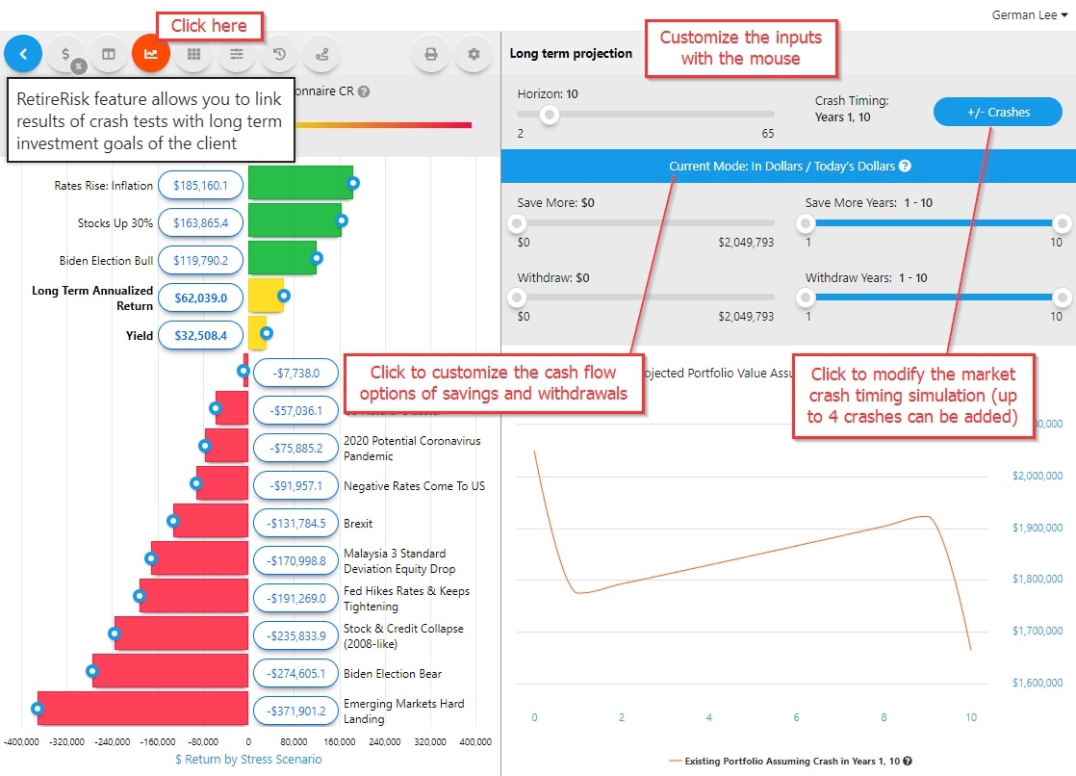Select the Emerging Markets Hard Landing value
The height and width of the screenshot is (776, 1076).
point(295,711)
